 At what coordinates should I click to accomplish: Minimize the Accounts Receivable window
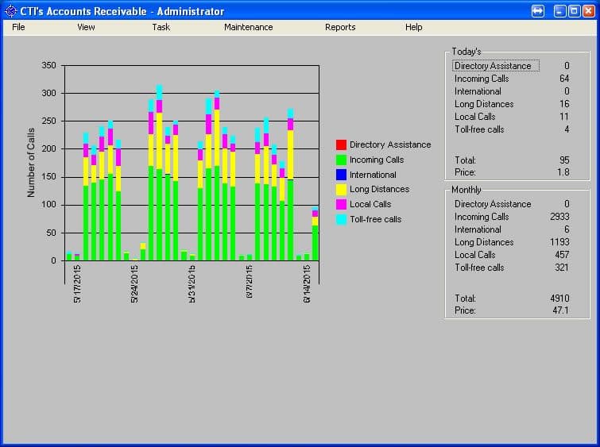560,11
